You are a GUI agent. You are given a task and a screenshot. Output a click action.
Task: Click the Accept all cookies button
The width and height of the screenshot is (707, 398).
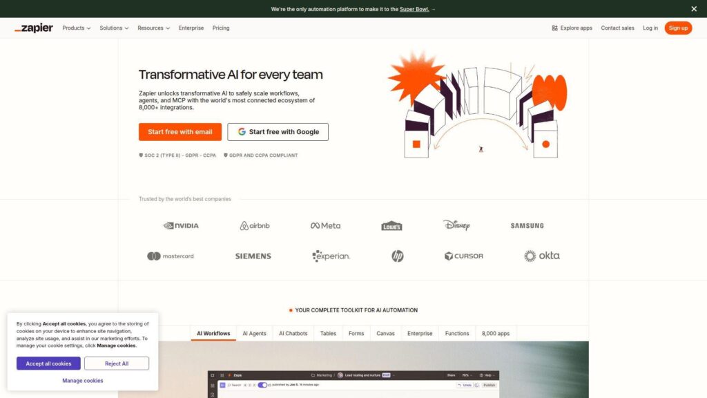48,363
